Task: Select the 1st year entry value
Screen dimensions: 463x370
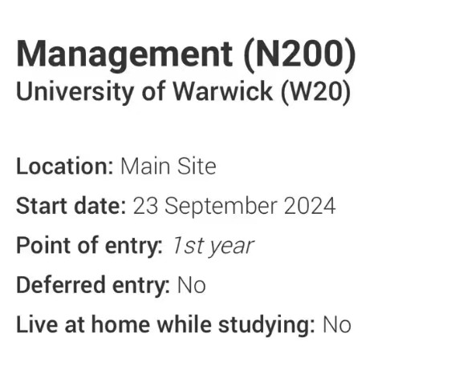Action: (213, 246)
